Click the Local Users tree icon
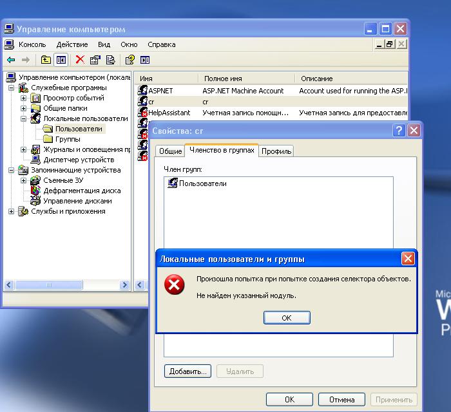Image resolution: width=451 pixels, height=412 pixels. [x=35, y=118]
